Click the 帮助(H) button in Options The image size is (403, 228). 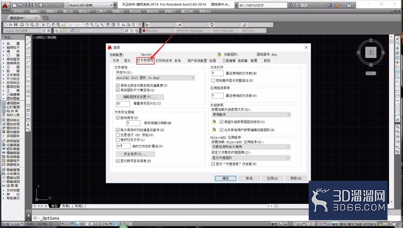pos(296,178)
